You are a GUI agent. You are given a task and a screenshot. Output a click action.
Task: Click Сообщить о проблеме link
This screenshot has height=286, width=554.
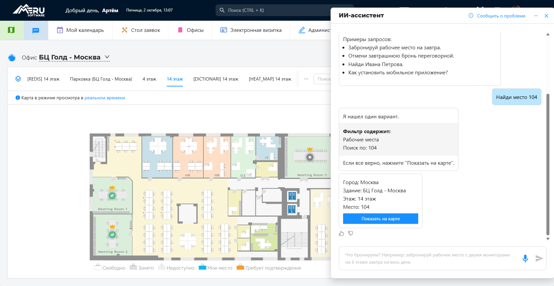[x=497, y=16]
